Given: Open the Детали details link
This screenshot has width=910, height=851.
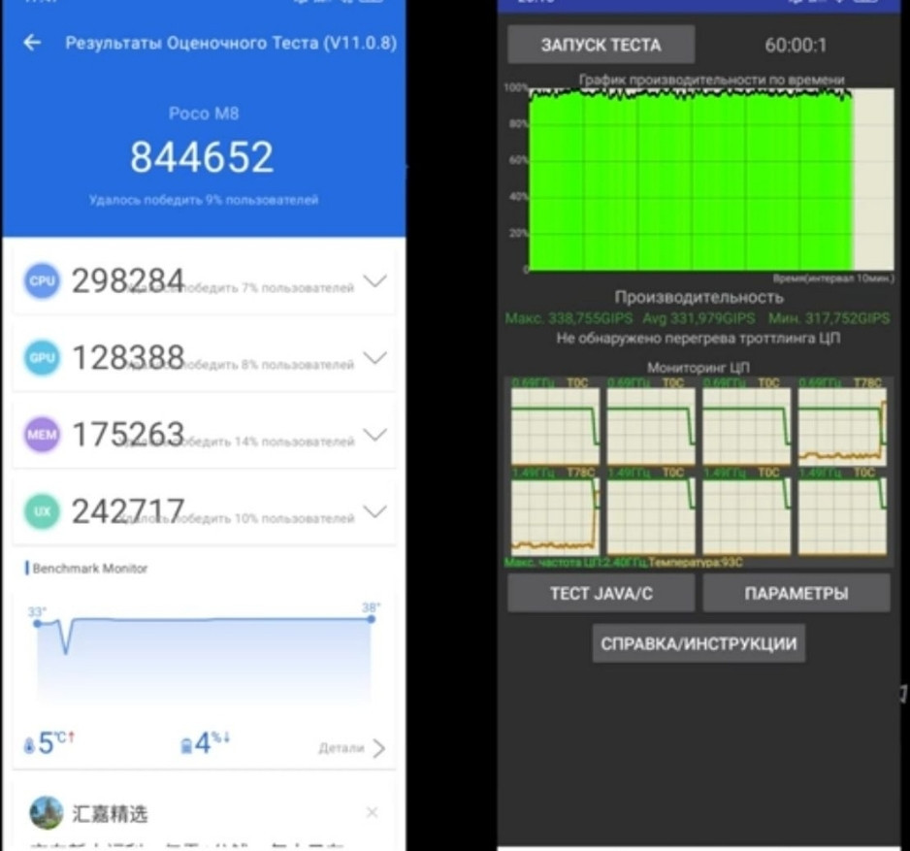Looking at the screenshot, I should point(351,748).
